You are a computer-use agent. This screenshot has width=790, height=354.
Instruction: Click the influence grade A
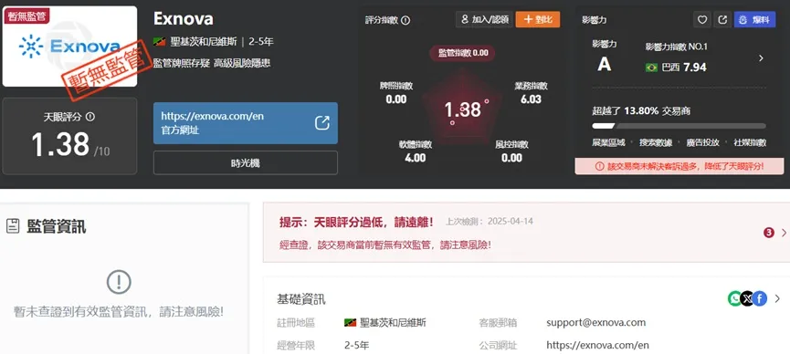click(x=604, y=64)
